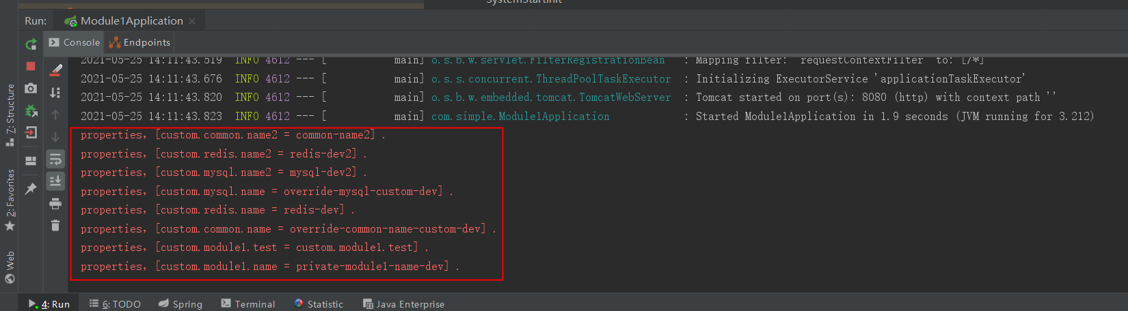Open the Web tool window
The height and width of the screenshot is (311, 1128).
pos(10,267)
